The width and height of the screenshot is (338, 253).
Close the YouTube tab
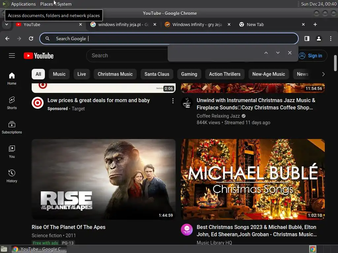point(81,24)
